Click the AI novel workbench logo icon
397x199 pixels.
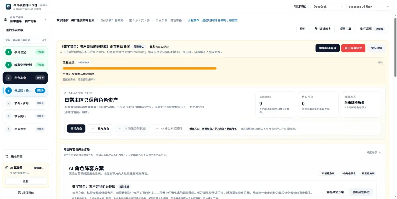coord(8,6)
